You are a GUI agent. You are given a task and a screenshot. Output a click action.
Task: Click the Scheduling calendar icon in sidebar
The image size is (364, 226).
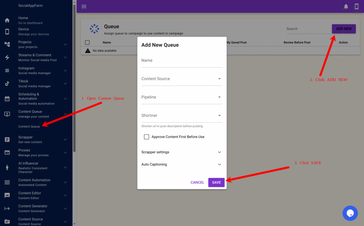(7, 99)
